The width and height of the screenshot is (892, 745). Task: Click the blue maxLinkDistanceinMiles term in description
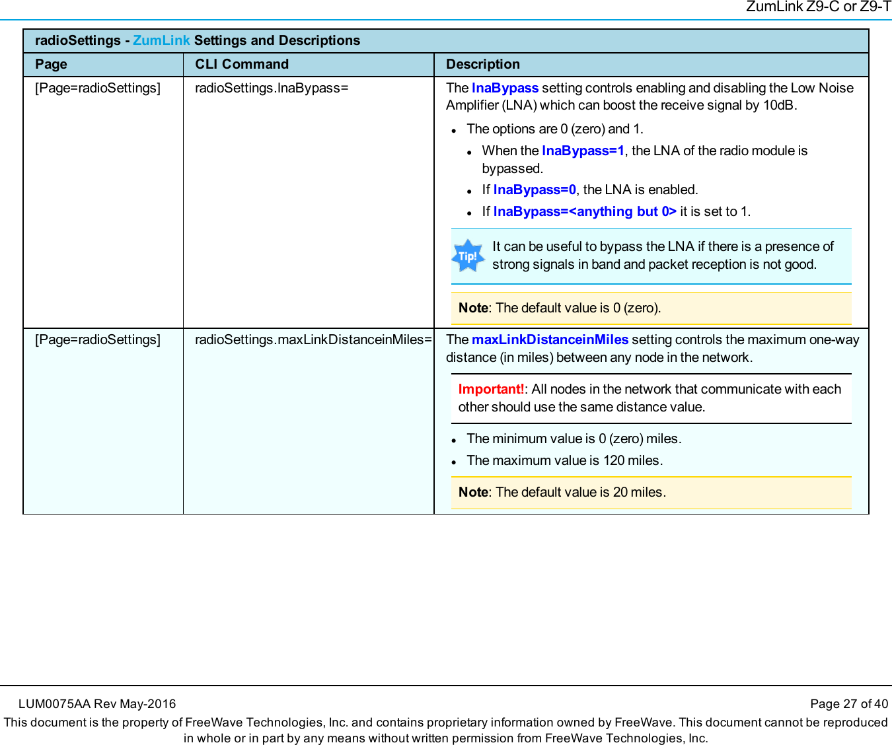[550, 339]
